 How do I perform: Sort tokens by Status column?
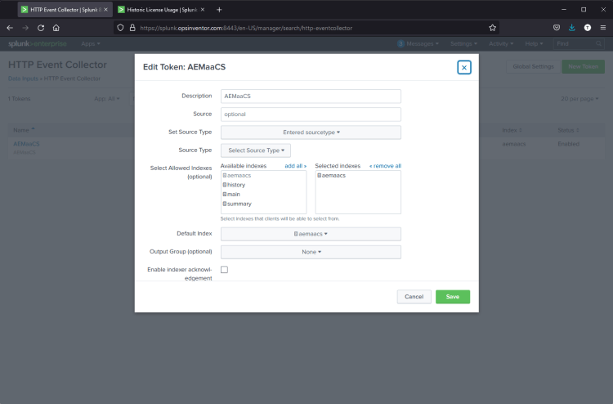coord(568,130)
